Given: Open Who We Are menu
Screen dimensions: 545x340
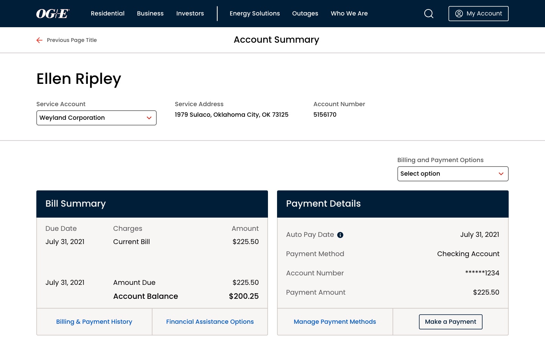Looking at the screenshot, I should click(x=349, y=14).
